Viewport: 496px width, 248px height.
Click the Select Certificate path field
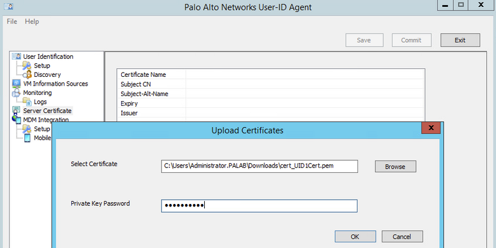point(259,166)
